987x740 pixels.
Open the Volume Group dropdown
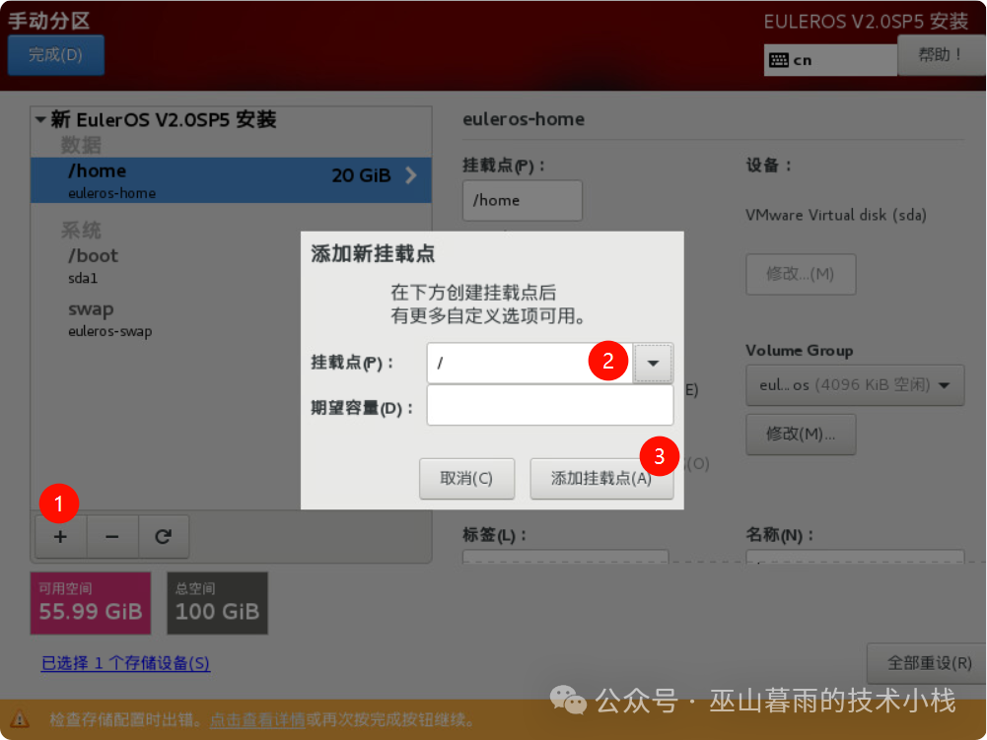point(854,385)
